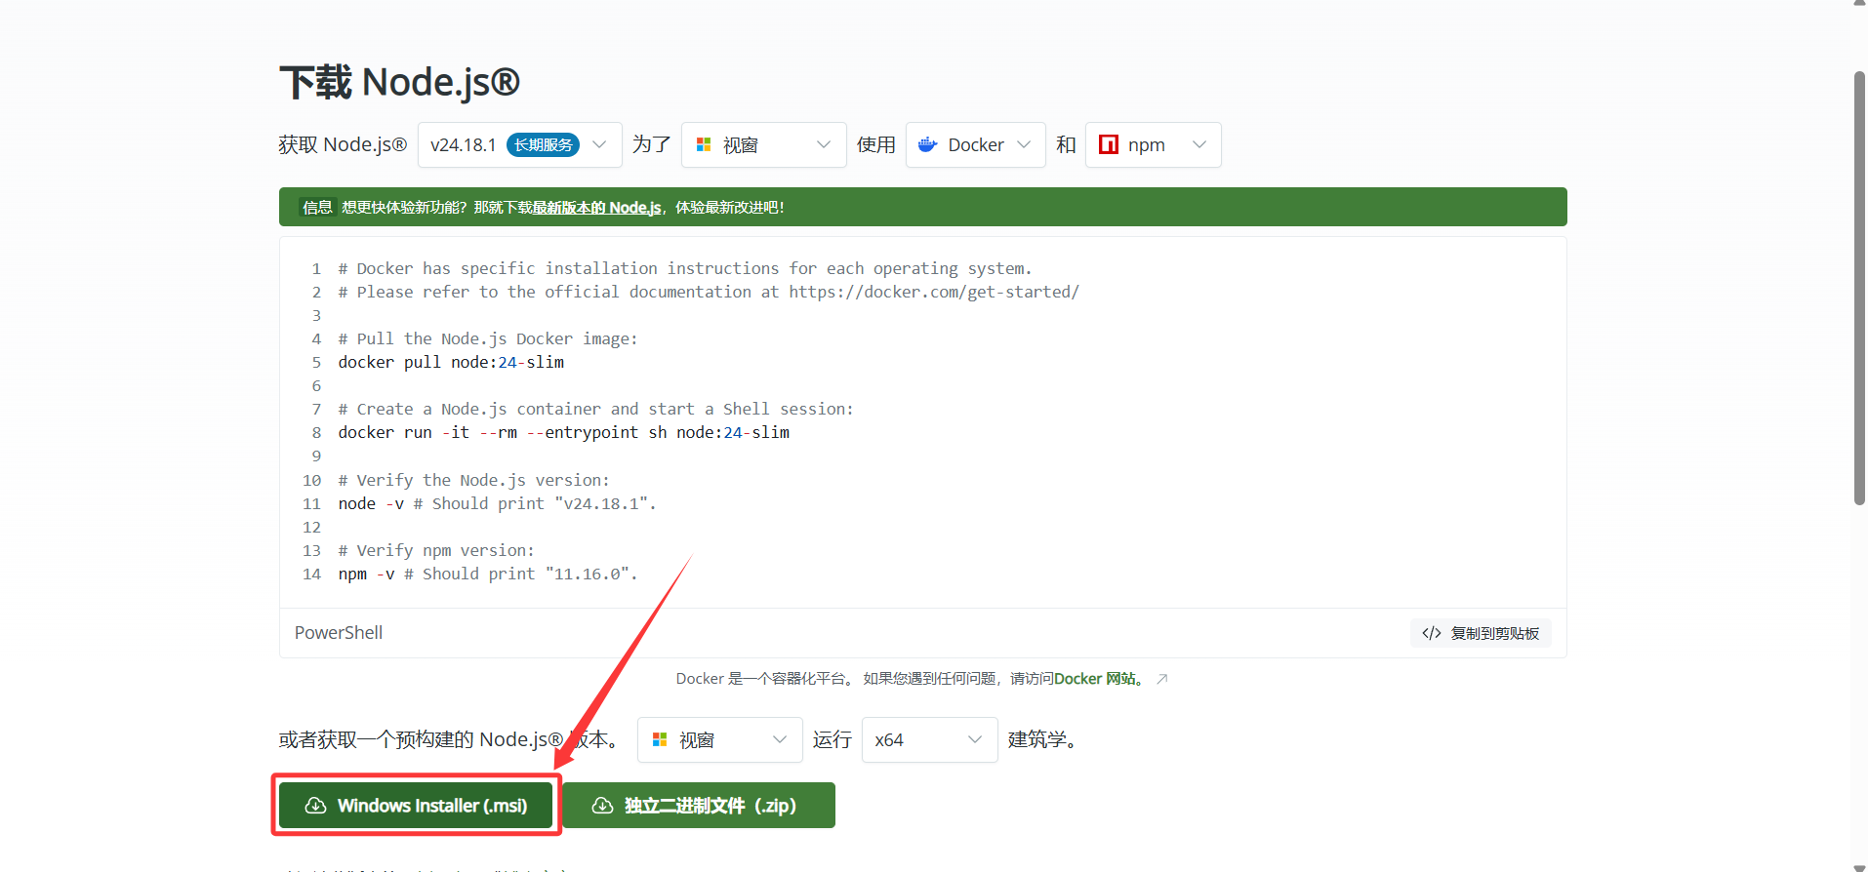The width and height of the screenshot is (1868, 872).
Task: Click the 下载 Node.js® page heading
Action: (x=399, y=82)
